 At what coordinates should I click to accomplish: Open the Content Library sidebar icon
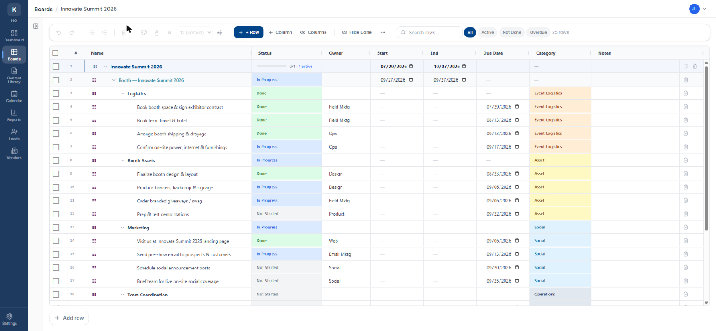14,75
